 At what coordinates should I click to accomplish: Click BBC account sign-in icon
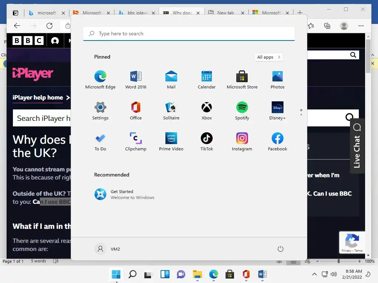[55, 41]
